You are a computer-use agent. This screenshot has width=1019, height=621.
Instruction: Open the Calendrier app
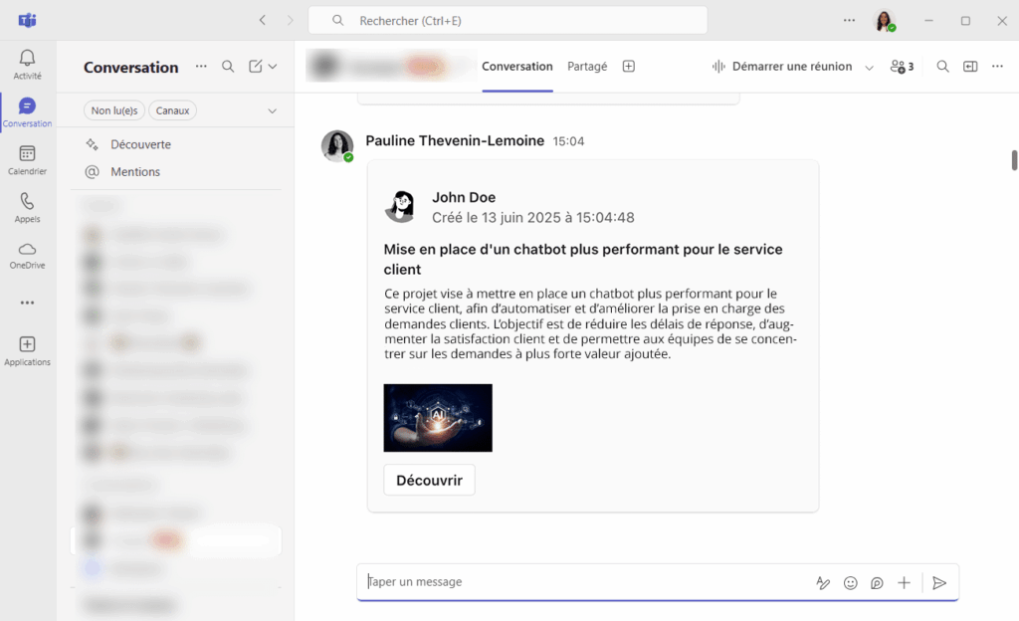tap(27, 160)
